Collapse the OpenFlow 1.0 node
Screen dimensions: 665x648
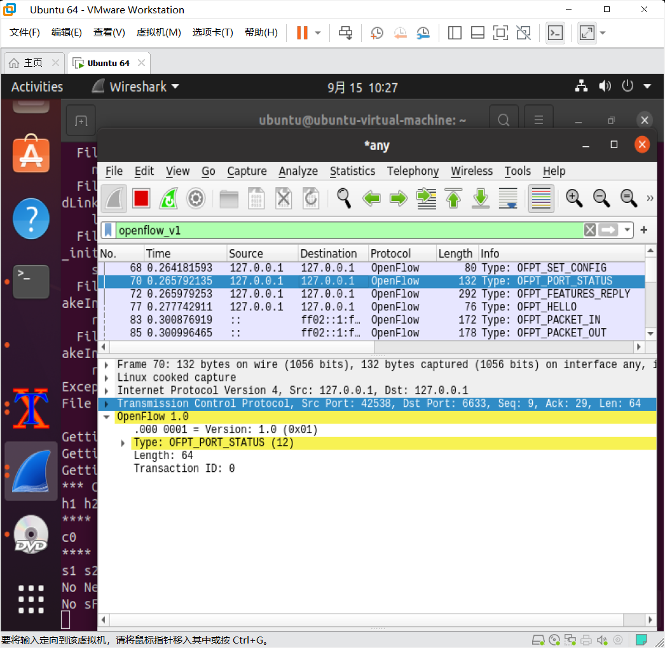[x=106, y=417]
